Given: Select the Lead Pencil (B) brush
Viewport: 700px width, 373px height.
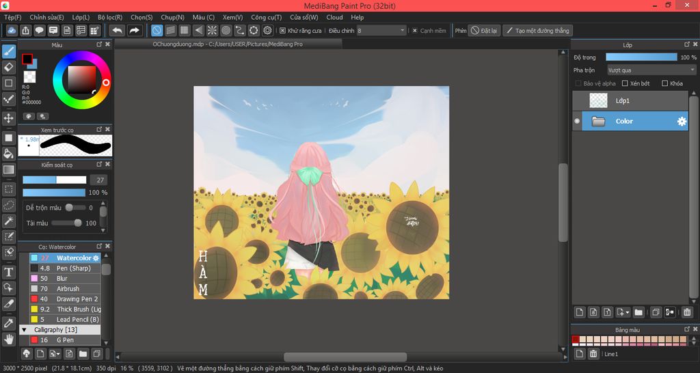Looking at the screenshot, I should coord(65,320).
